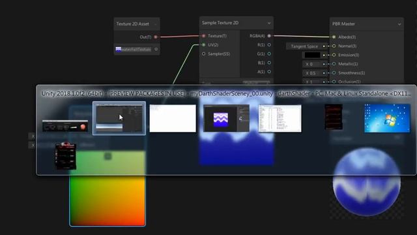
Task: Switch to the tall dark window with red text
Action: (x=334, y=117)
